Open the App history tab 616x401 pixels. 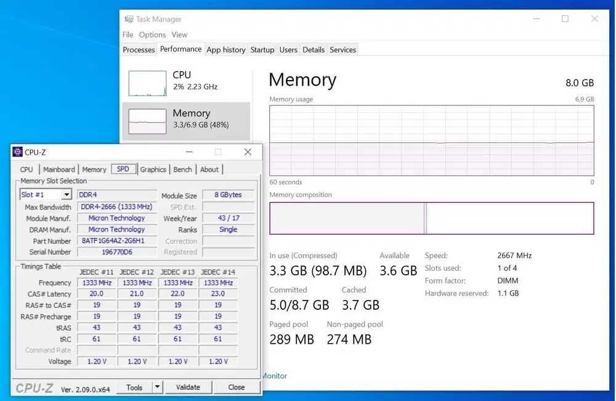coord(226,50)
